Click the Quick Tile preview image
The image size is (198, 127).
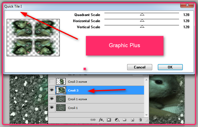(x=33, y=38)
